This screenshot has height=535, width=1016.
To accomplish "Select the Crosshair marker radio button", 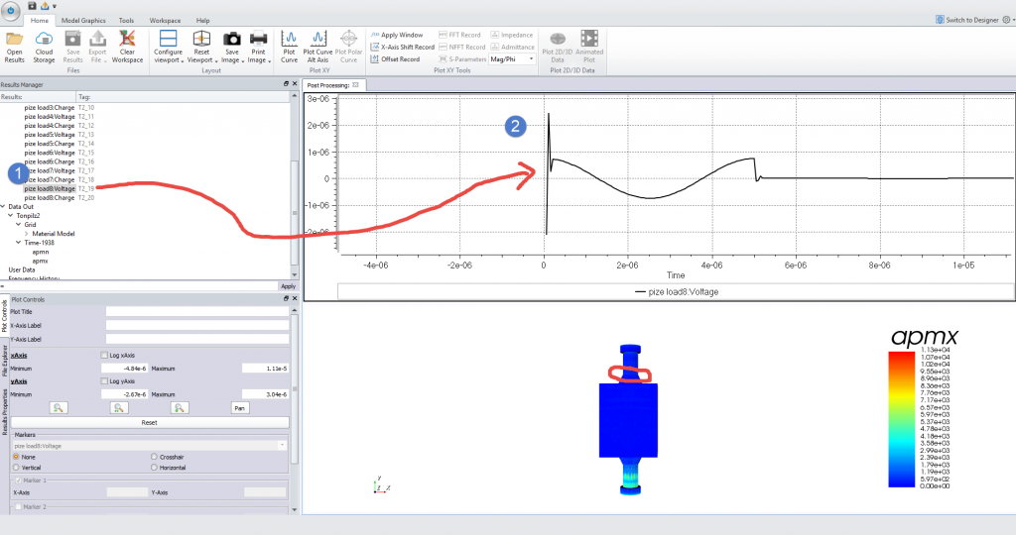I will [x=154, y=457].
